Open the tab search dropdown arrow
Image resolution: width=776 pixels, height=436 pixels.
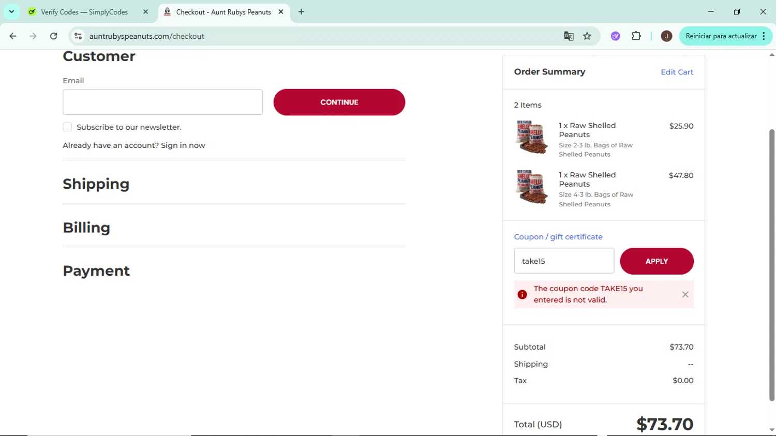click(11, 11)
